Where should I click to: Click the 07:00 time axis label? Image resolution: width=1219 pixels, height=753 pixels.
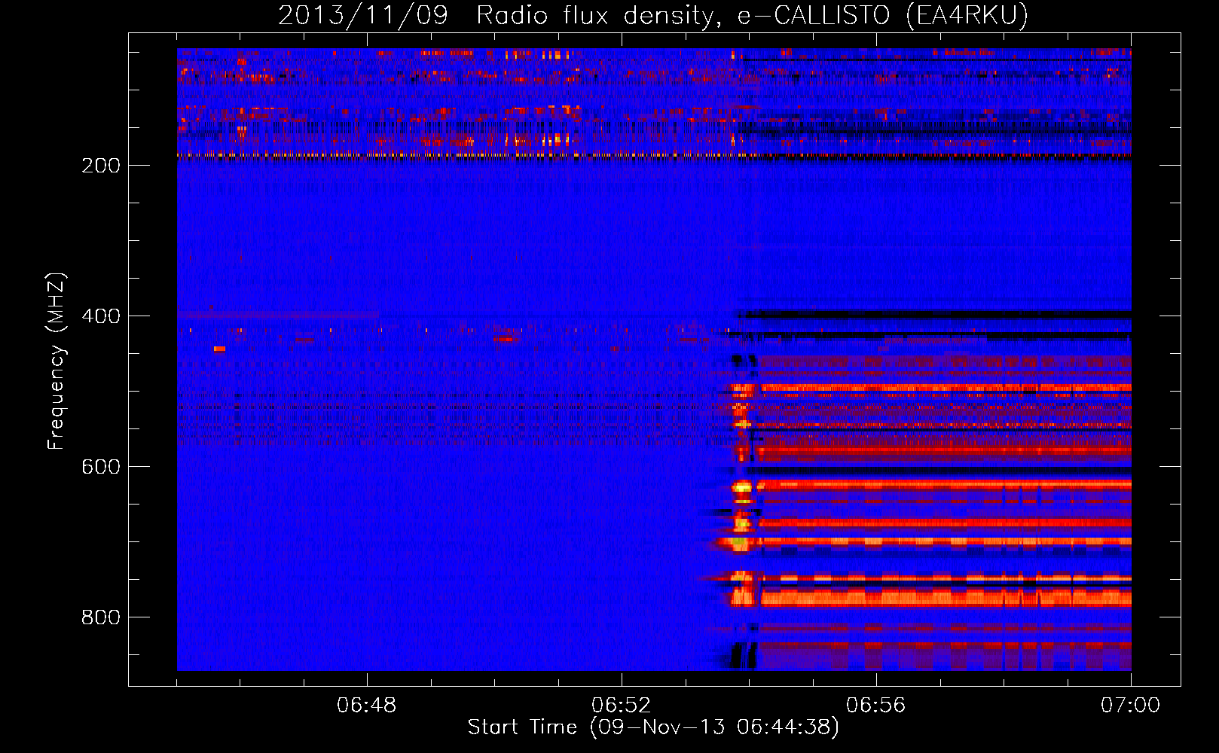[x=1131, y=706]
